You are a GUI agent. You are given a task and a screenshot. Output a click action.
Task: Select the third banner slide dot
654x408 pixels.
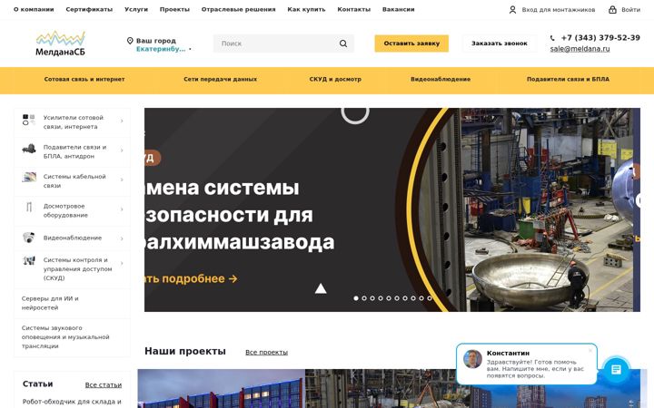tap(372, 298)
